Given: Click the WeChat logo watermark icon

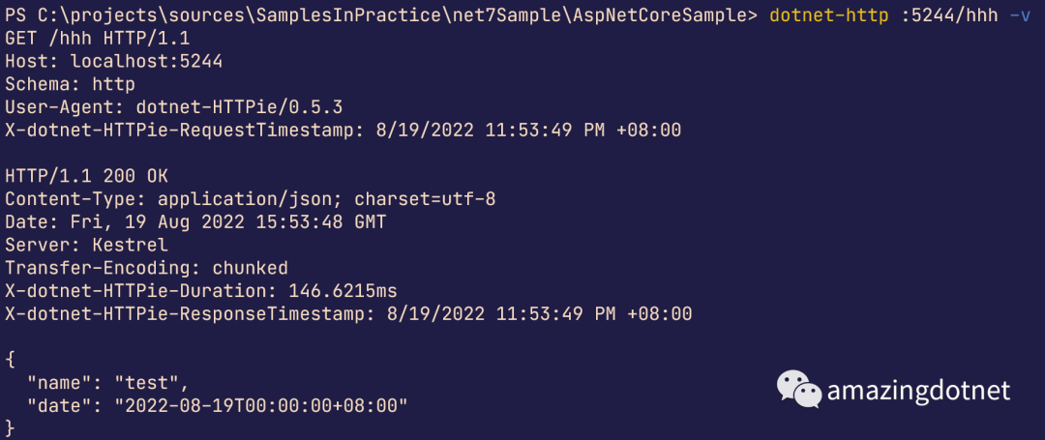Looking at the screenshot, I should [x=799, y=389].
